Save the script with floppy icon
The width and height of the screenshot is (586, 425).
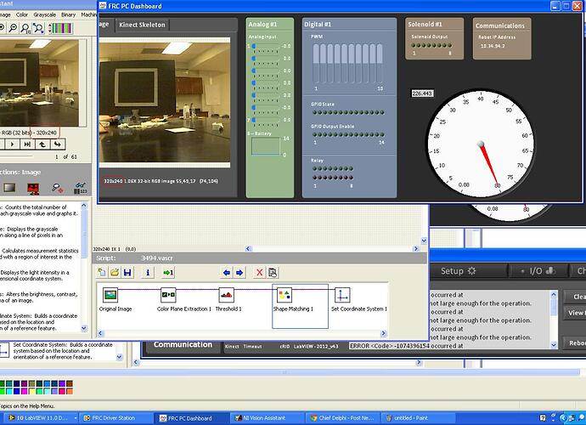(x=127, y=272)
